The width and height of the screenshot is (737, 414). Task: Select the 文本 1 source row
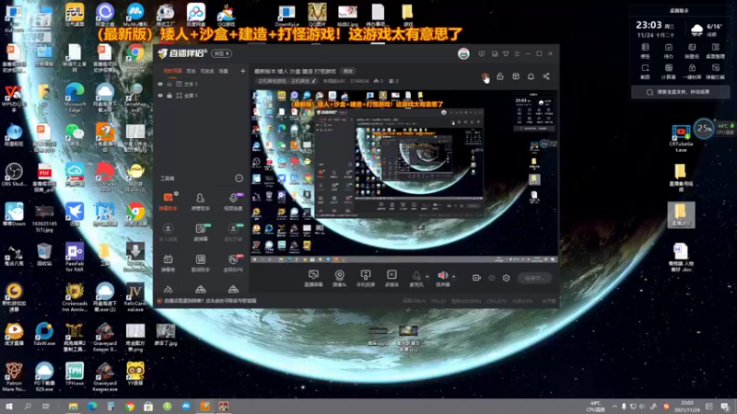tap(201, 84)
